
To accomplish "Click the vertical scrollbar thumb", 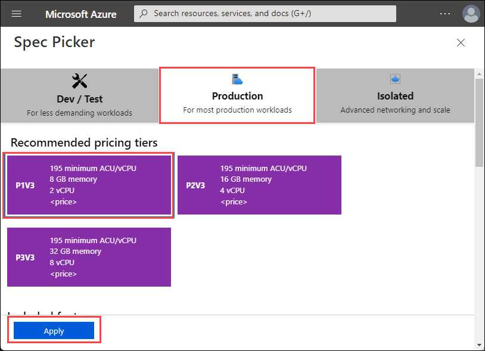I will click(479, 123).
